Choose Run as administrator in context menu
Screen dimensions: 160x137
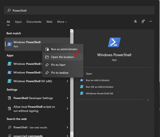63,49
